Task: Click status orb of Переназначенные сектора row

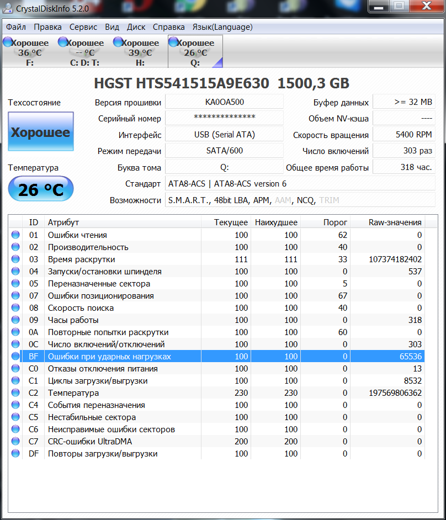Action: pos(15,284)
